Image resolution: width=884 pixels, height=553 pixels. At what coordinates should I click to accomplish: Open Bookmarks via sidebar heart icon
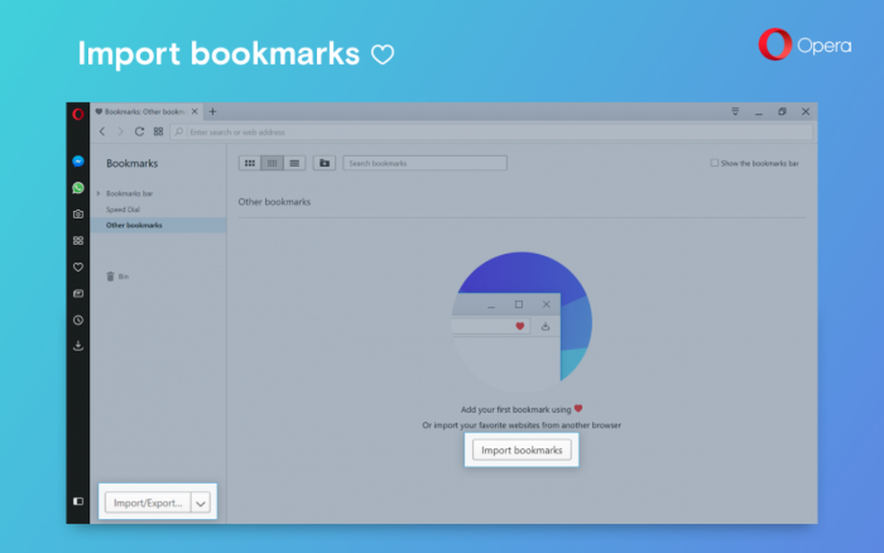[78, 267]
